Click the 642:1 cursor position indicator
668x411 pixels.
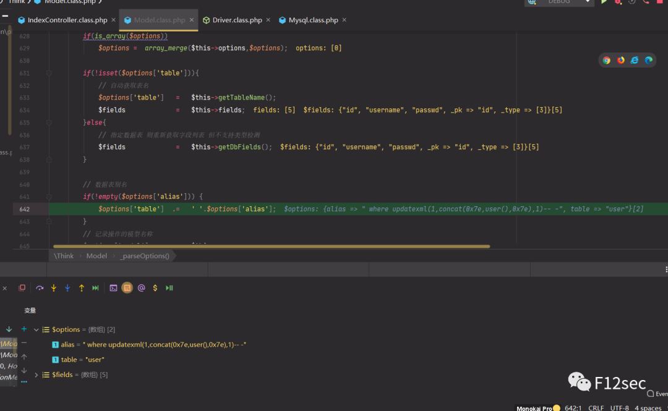[573, 408]
